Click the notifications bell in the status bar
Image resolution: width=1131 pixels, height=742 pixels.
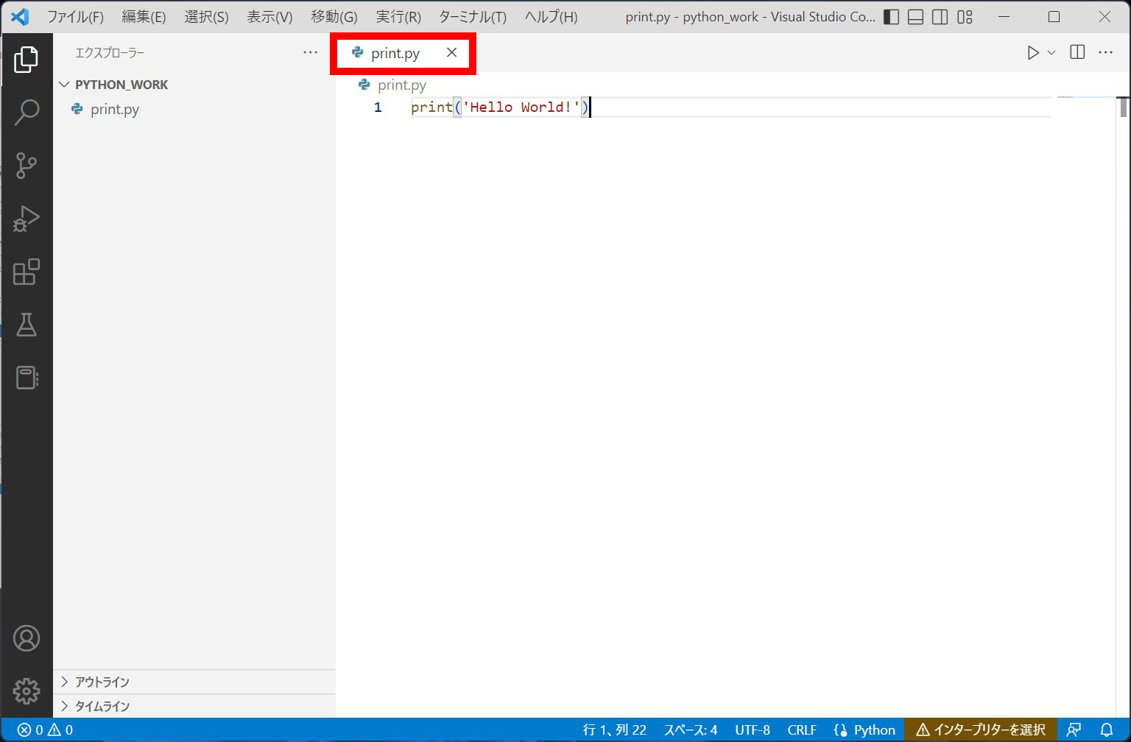(1107, 729)
